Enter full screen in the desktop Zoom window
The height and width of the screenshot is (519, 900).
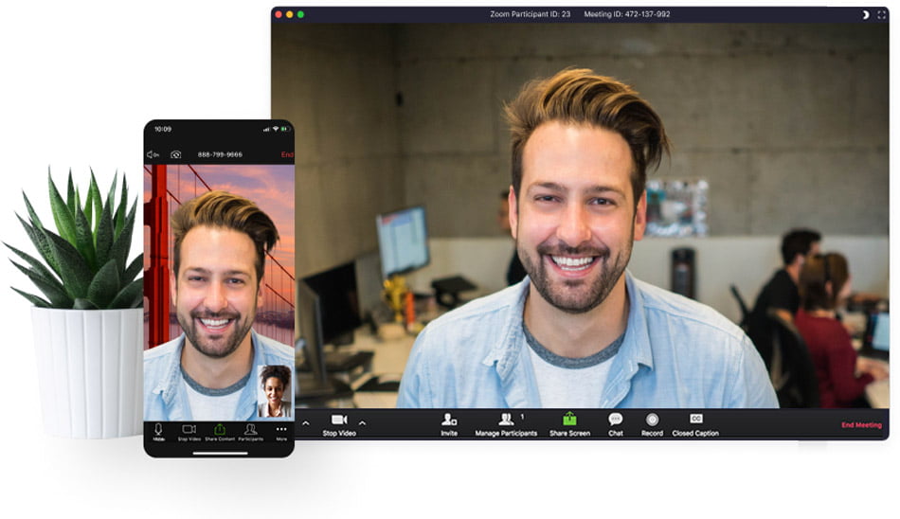(882, 15)
